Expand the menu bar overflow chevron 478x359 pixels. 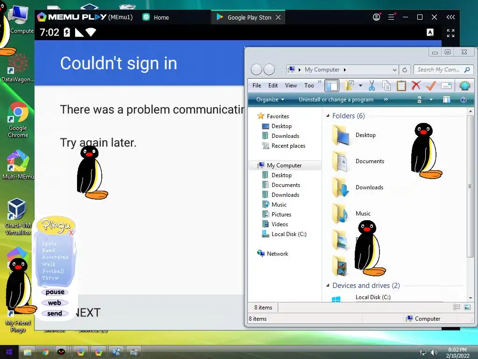319,82
